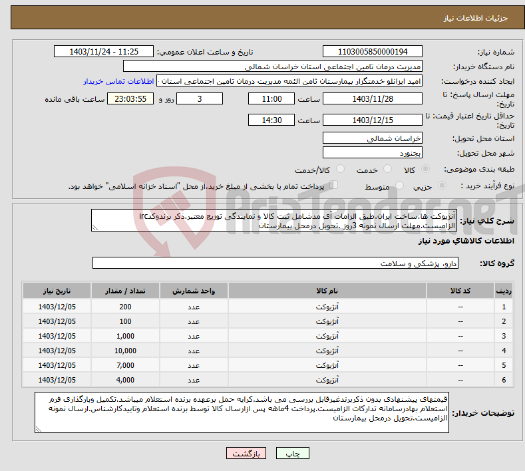Screen dimensions: 525x471
Task: Click the date 1403/12/05 in row 6
Action: (57, 380)
